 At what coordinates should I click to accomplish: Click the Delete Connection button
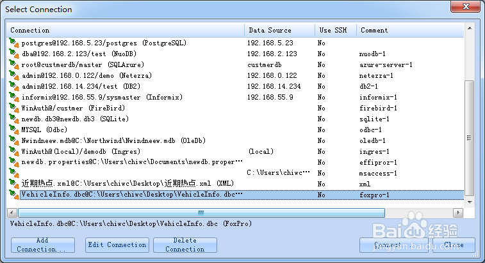coord(185,245)
